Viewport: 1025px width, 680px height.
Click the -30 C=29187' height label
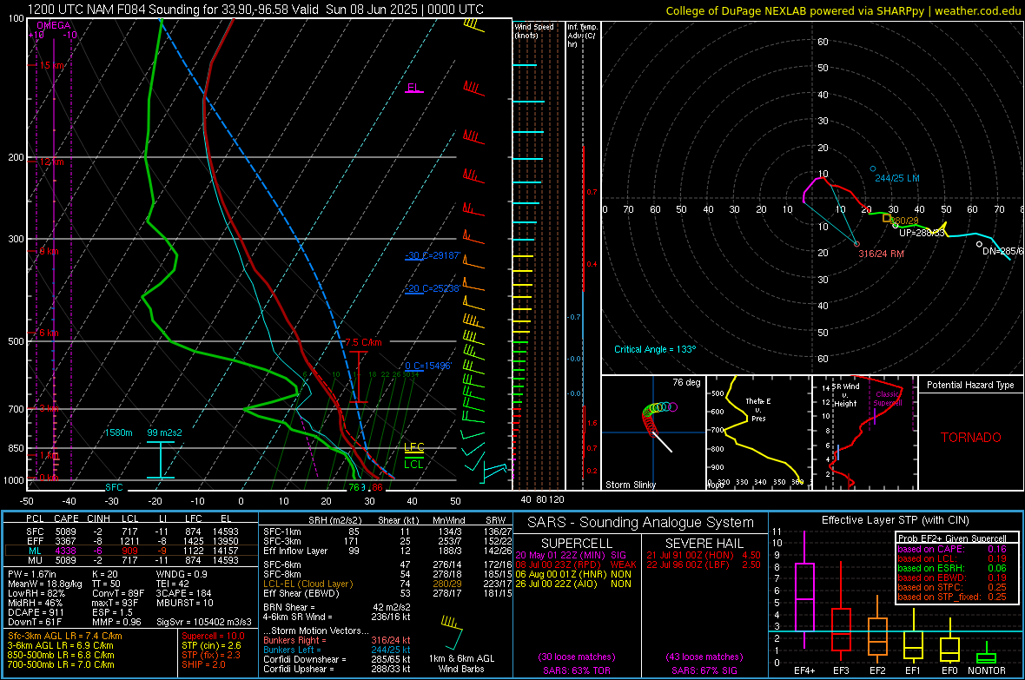pos(433,255)
